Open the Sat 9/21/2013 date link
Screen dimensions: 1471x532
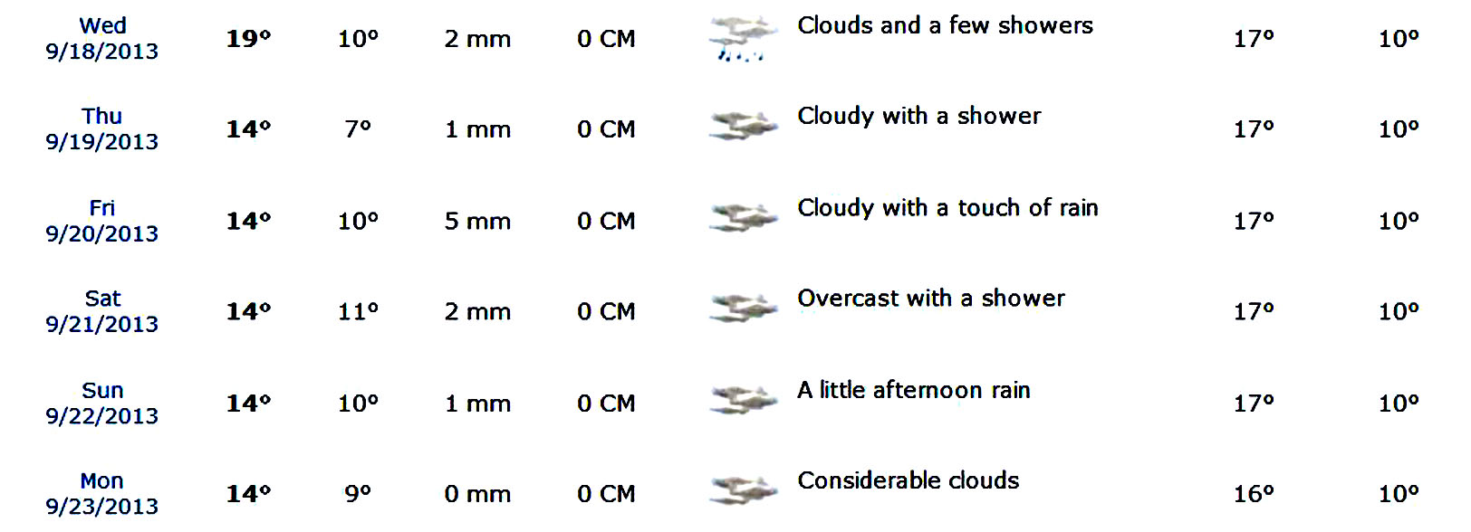tap(102, 311)
